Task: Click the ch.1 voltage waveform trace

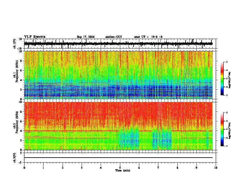Action: 118,44
